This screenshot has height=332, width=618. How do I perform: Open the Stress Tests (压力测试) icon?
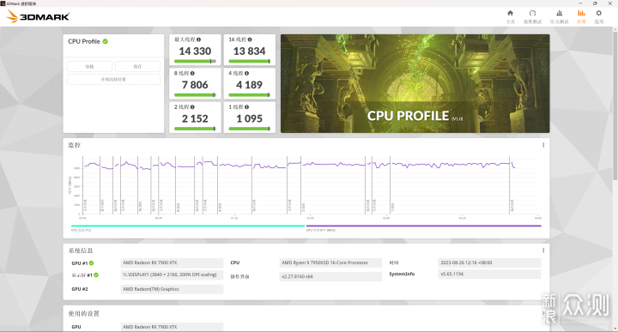click(559, 14)
